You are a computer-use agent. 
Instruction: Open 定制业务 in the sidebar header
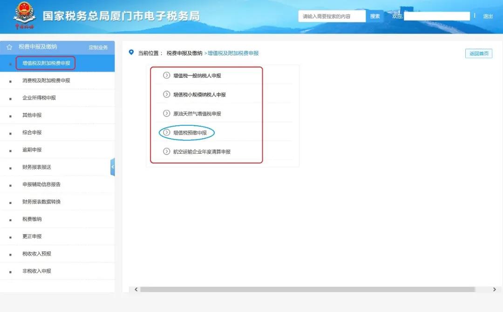(x=98, y=47)
